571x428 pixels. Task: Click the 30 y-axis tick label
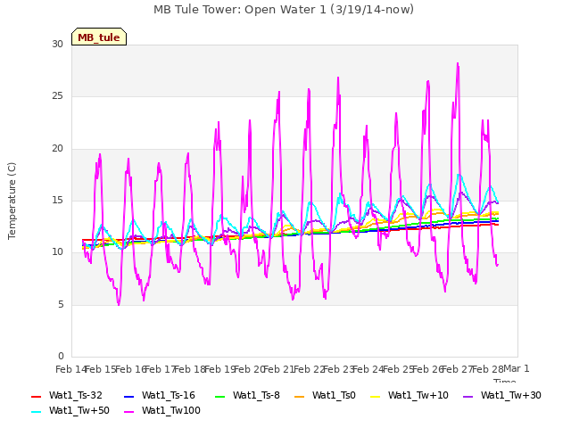coord(57,45)
